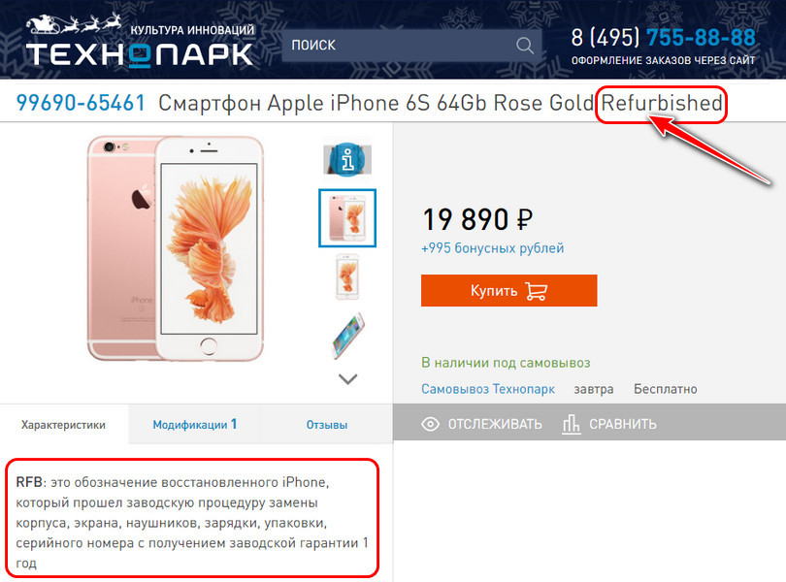This screenshot has height=582, width=786.
Task: Open the Характеристики tab
Action: point(64,425)
